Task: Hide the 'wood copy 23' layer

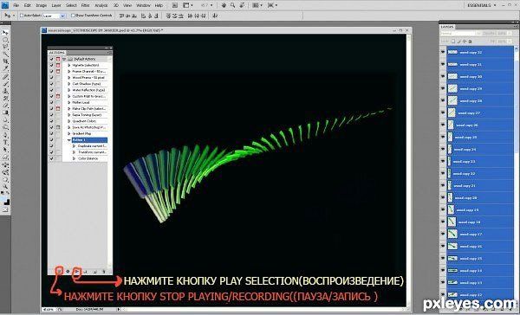Action: [x=443, y=161]
